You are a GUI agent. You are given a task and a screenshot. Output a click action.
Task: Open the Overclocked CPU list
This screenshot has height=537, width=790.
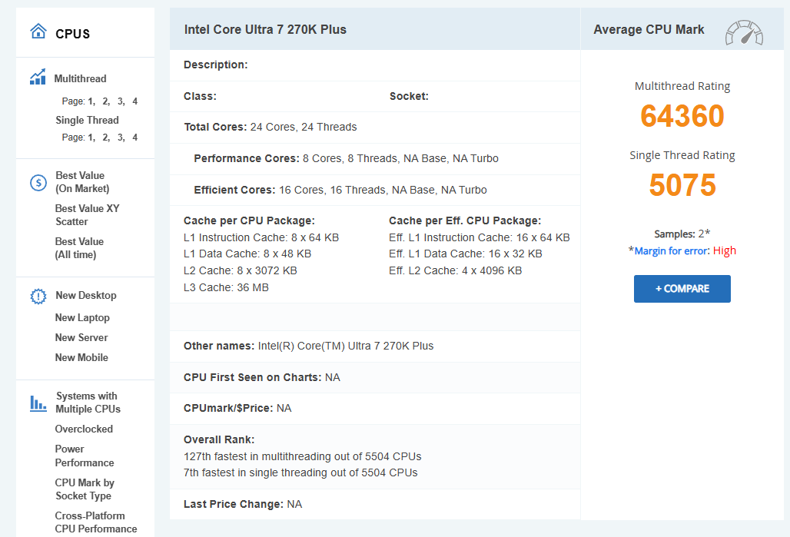[x=83, y=429]
